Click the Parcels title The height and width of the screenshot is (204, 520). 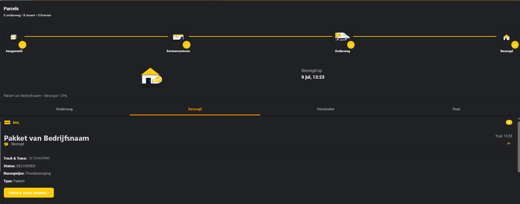click(11, 9)
